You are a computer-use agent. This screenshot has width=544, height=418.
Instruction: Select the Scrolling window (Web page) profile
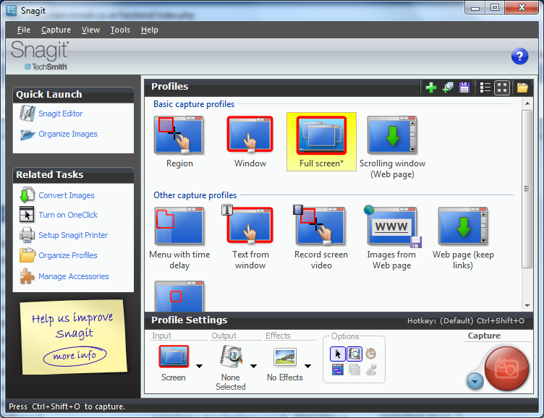(x=392, y=147)
